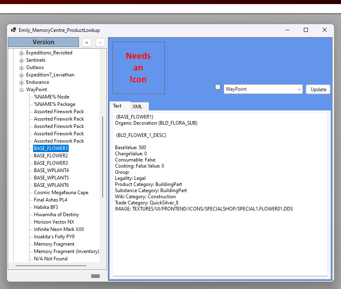Select Final Ashes PL4 item
341x289 pixels.
point(50,200)
